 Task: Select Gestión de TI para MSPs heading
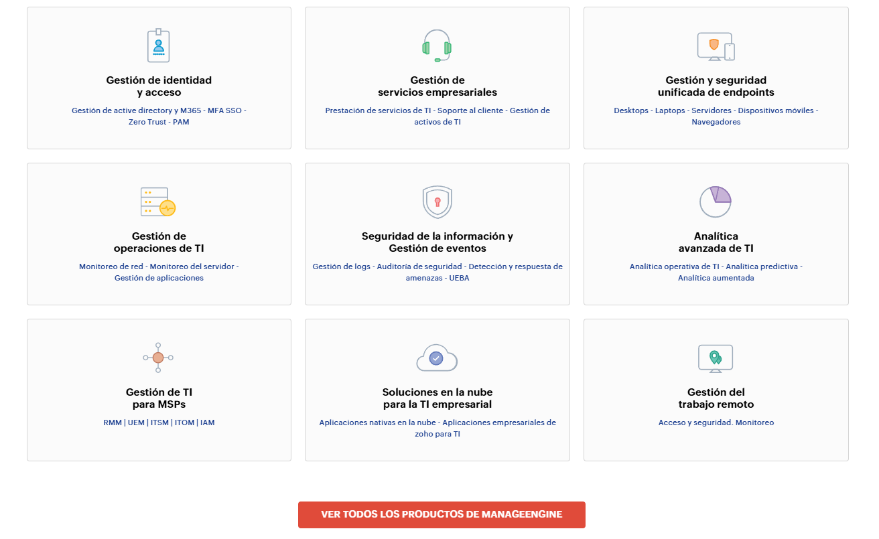pyautogui.click(x=159, y=398)
